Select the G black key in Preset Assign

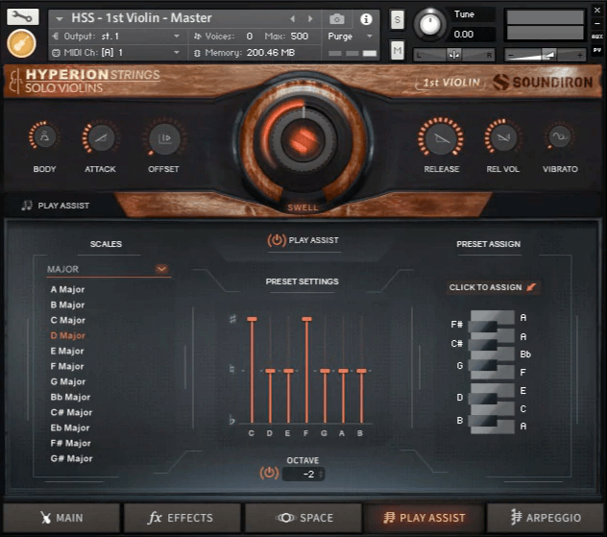[482, 365]
